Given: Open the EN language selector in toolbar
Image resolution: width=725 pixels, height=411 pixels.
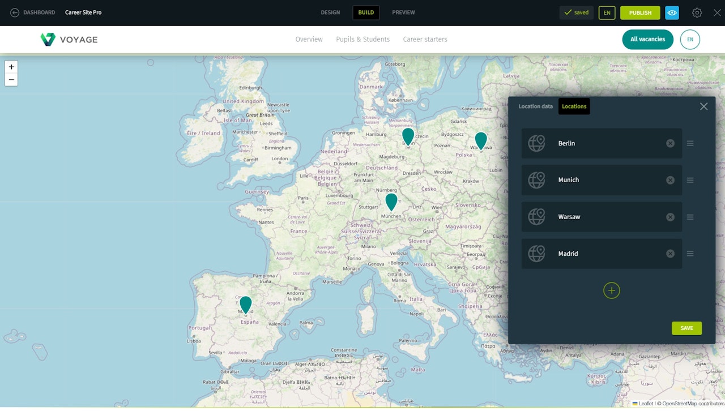Looking at the screenshot, I should (607, 12).
